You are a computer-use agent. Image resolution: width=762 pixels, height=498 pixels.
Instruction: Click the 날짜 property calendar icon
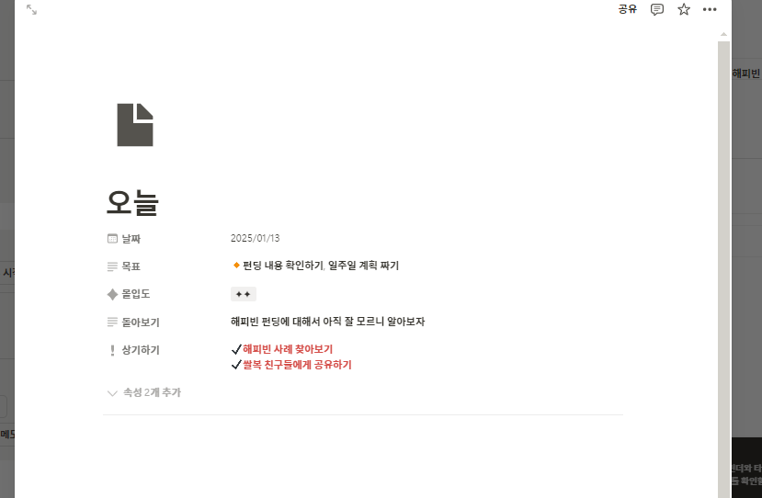point(112,239)
